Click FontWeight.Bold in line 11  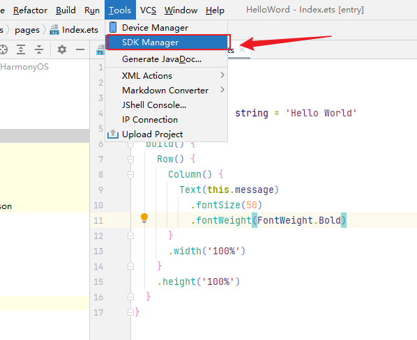299,220
